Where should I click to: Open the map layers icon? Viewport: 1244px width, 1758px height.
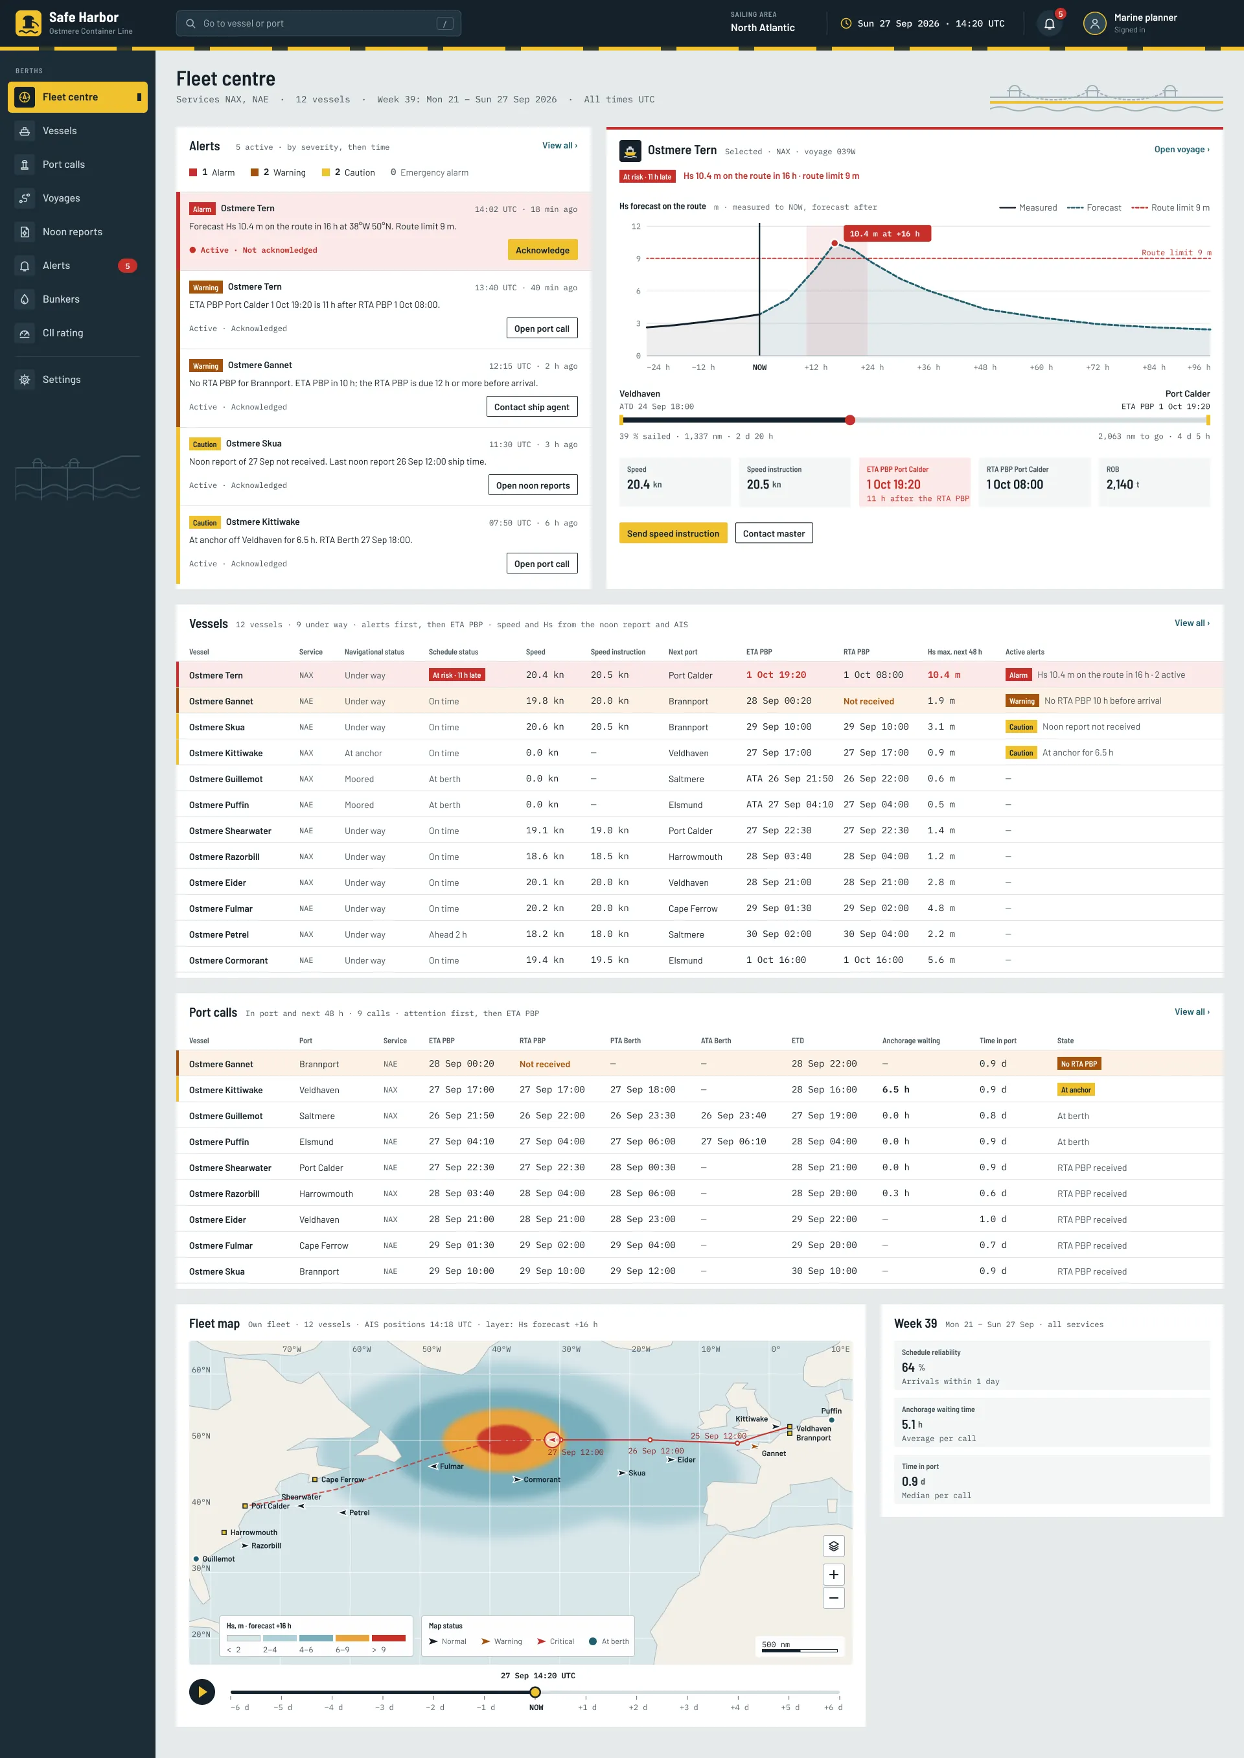click(833, 1546)
